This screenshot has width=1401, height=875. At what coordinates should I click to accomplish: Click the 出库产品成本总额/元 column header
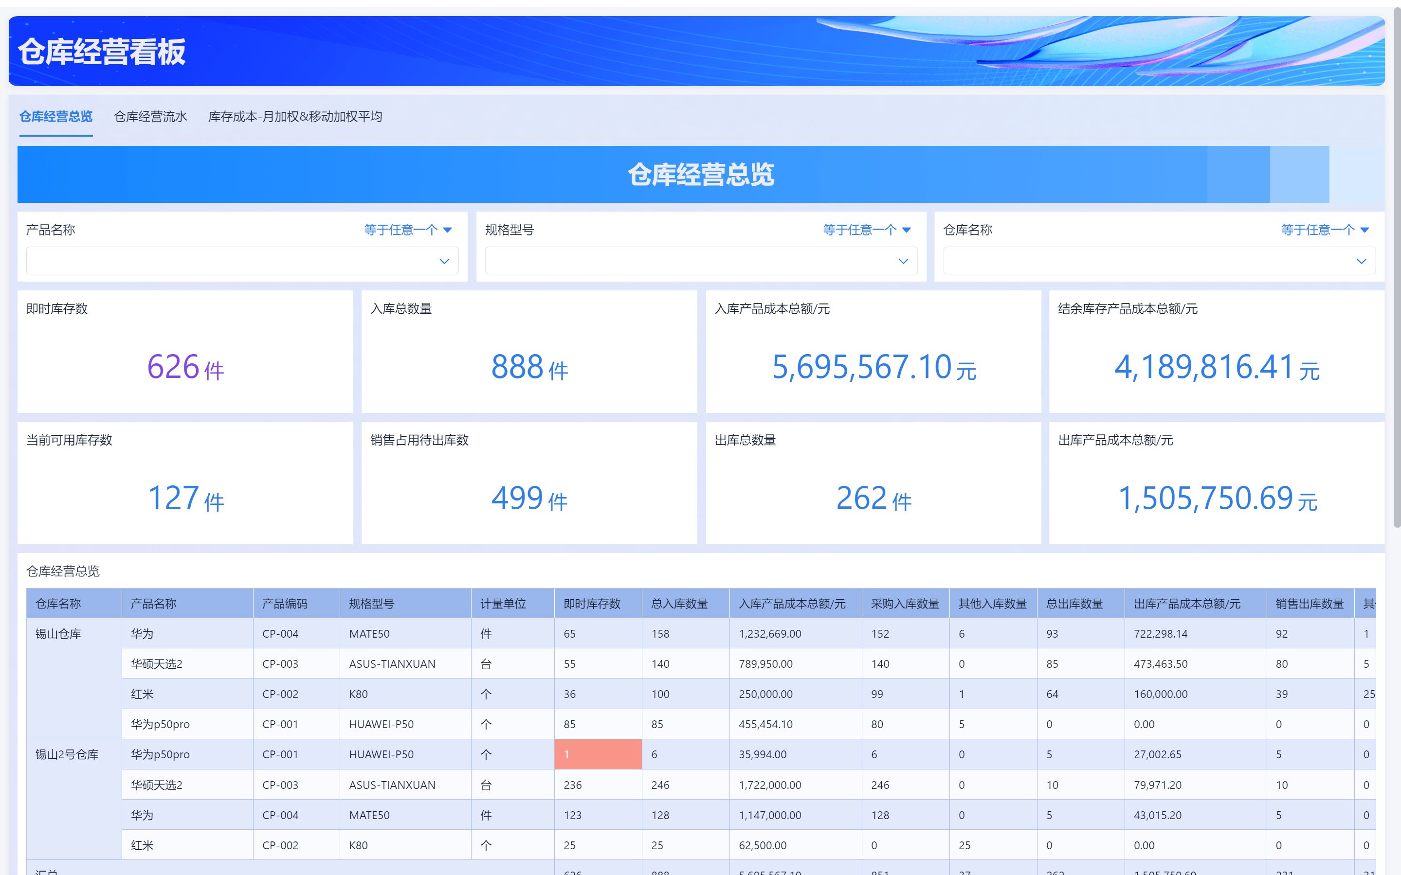point(1187,604)
